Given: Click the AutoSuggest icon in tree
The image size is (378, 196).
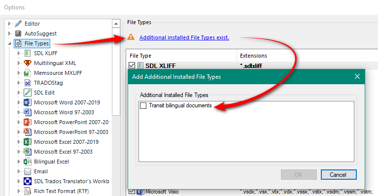Looking at the screenshot, I should (x=18, y=33).
